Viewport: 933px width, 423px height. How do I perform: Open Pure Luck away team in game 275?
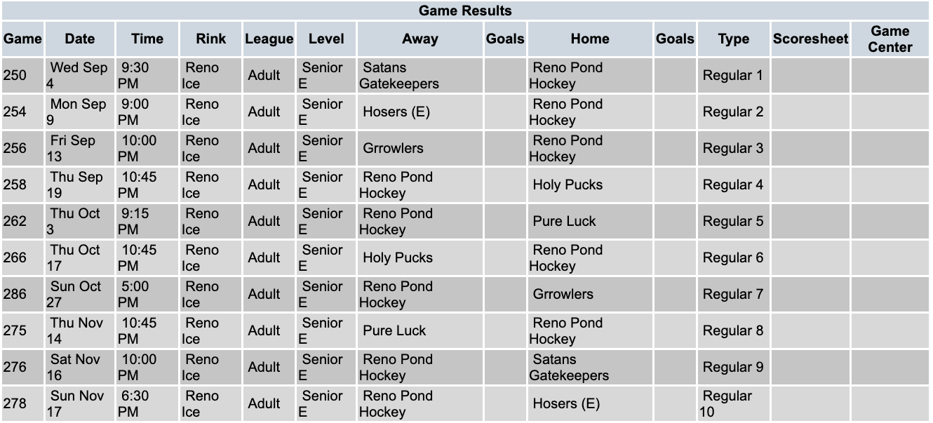pyautogui.click(x=394, y=331)
